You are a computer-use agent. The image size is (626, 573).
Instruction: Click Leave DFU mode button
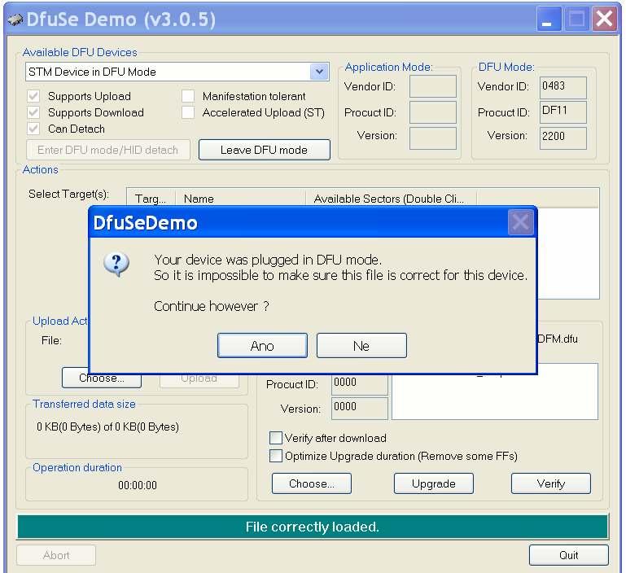(265, 150)
